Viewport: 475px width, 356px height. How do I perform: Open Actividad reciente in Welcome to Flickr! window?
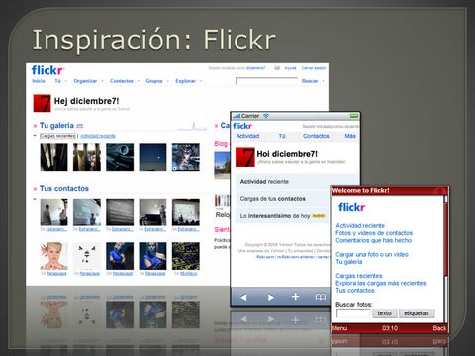tap(360, 226)
